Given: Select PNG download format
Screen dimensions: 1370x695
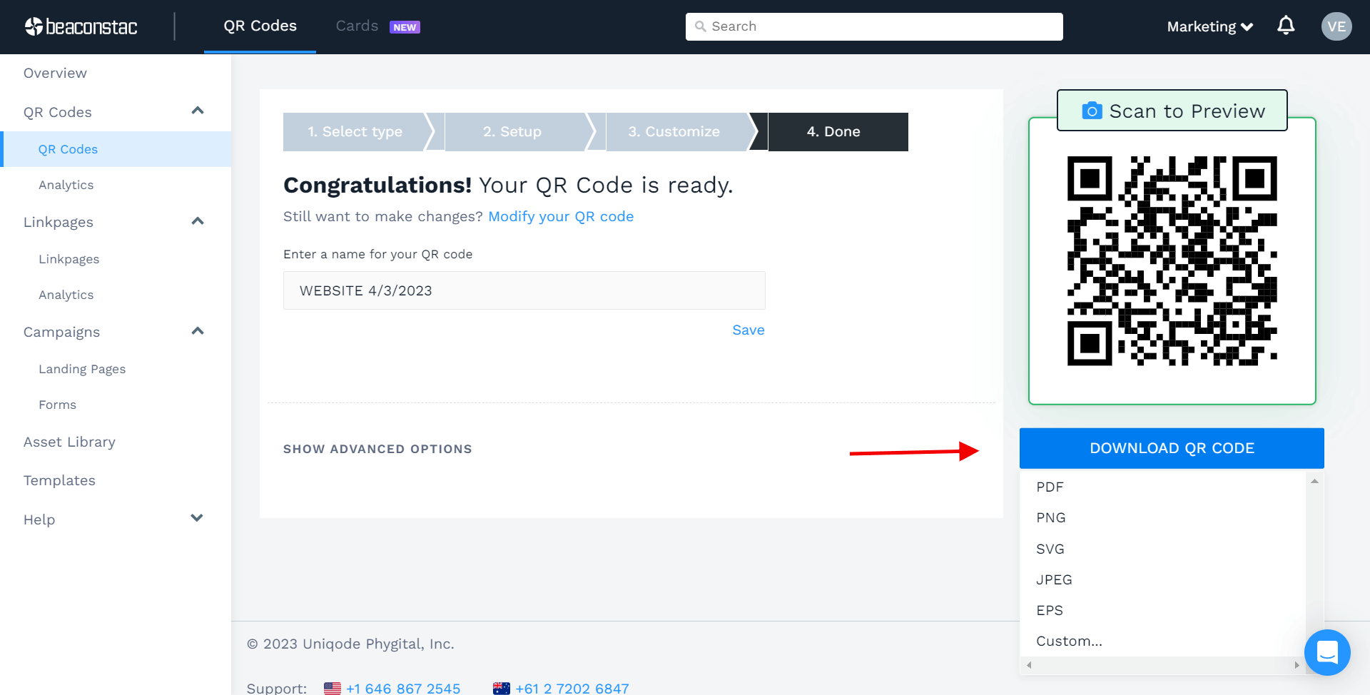Looking at the screenshot, I should tap(1051, 517).
